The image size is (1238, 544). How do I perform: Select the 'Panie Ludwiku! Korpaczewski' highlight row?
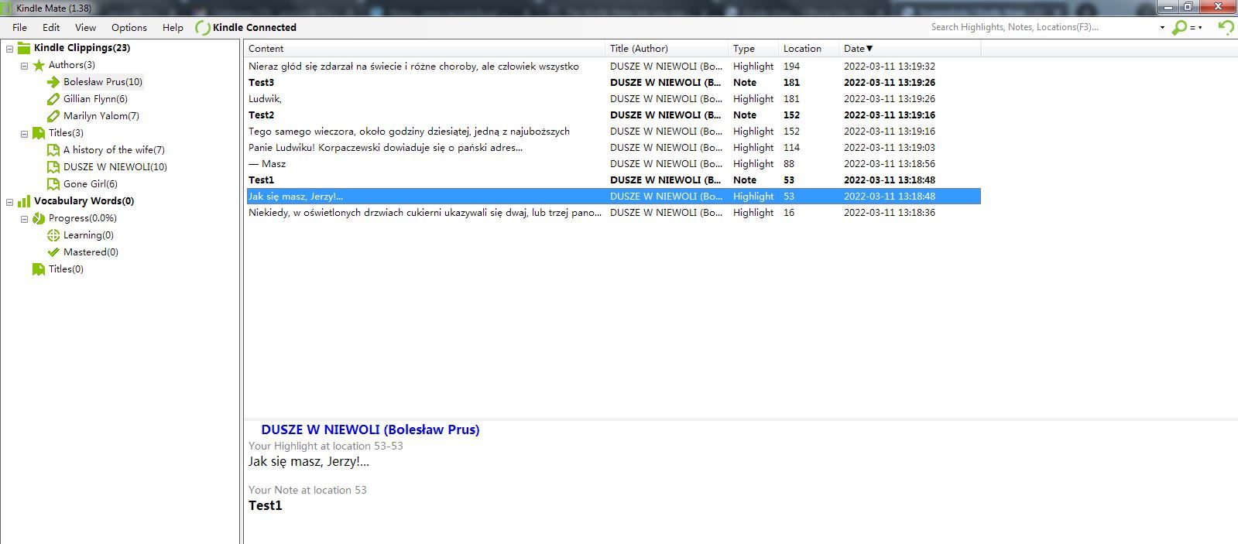click(x=613, y=148)
